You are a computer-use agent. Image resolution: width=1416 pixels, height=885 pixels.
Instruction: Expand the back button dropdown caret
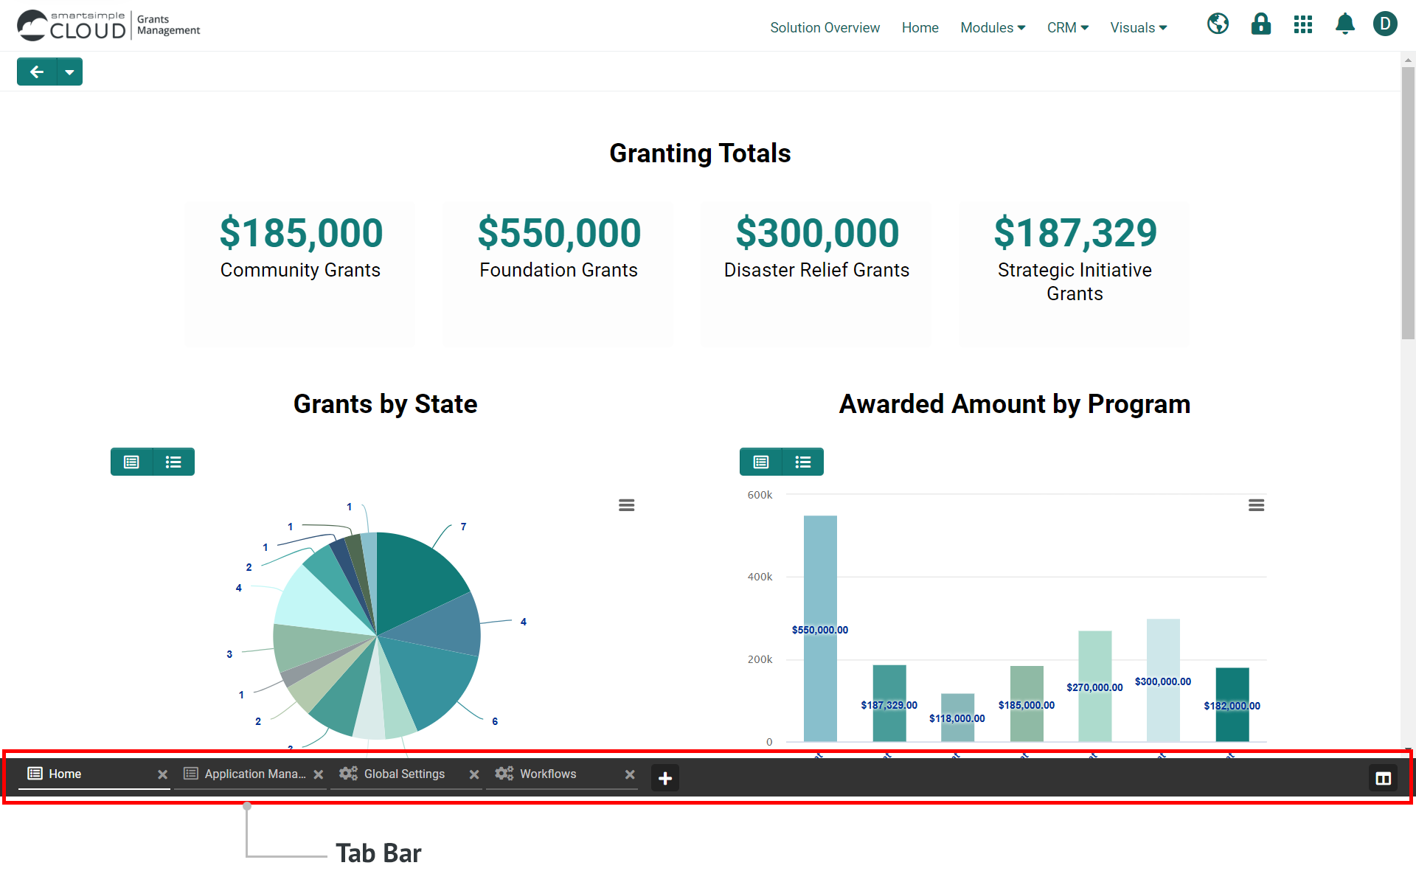pyautogui.click(x=69, y=72)
